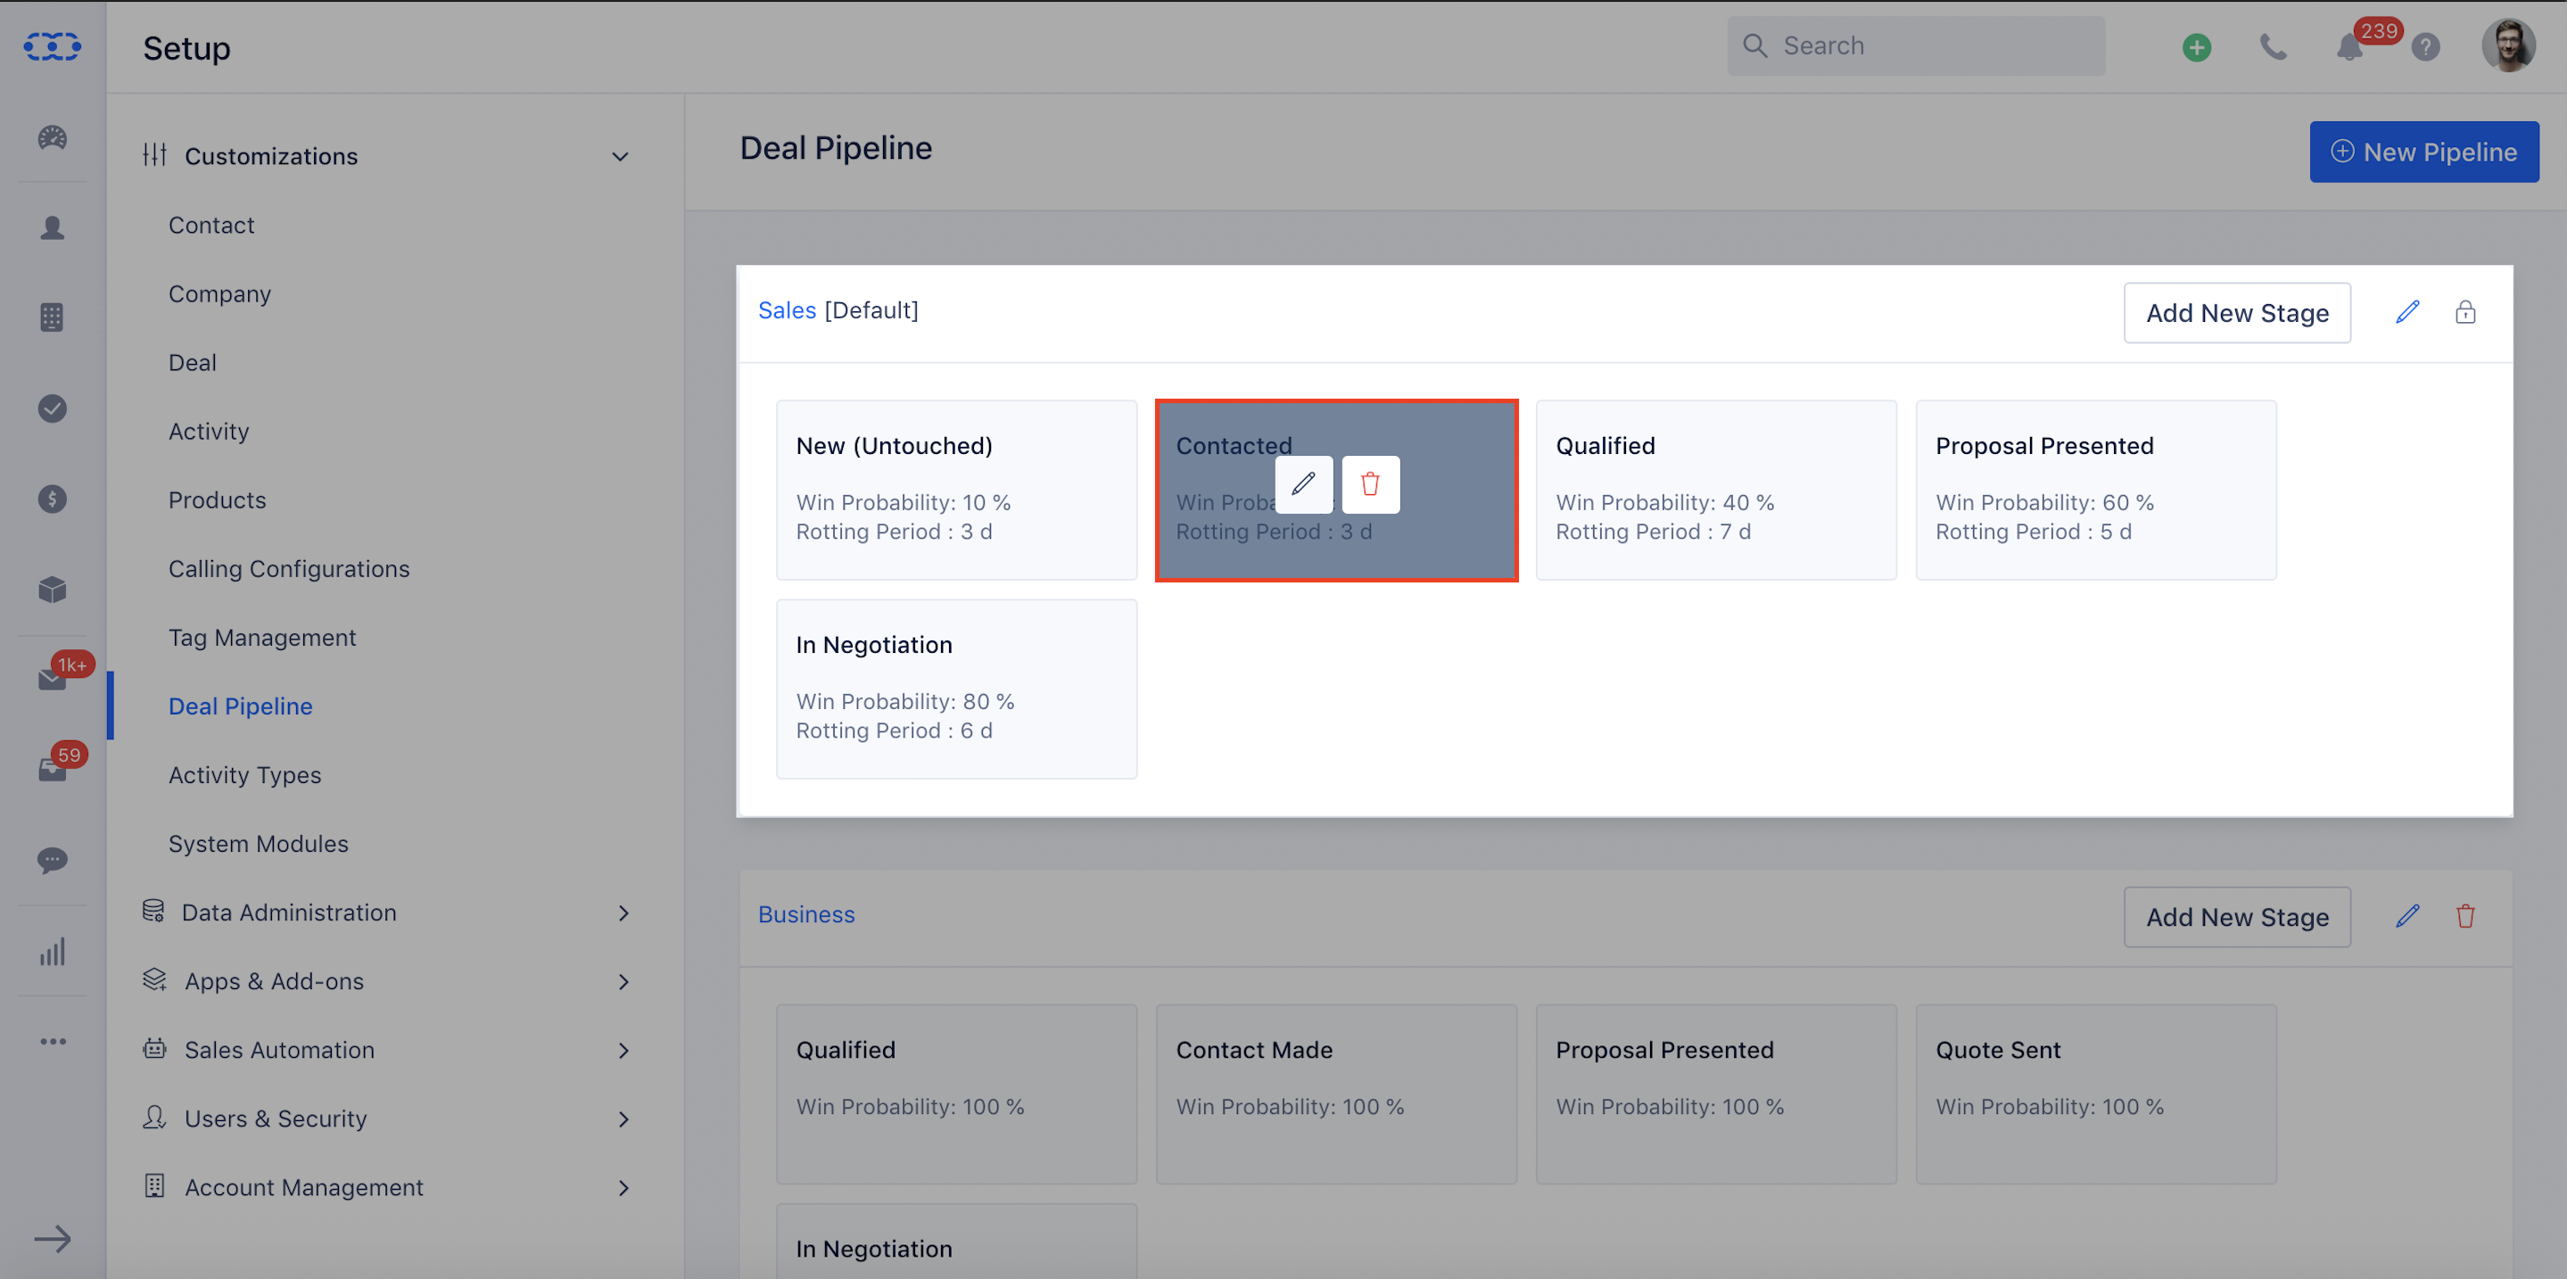Open System Modules
Screen dimensions: 2567x1279
click(x=258, y=844)
